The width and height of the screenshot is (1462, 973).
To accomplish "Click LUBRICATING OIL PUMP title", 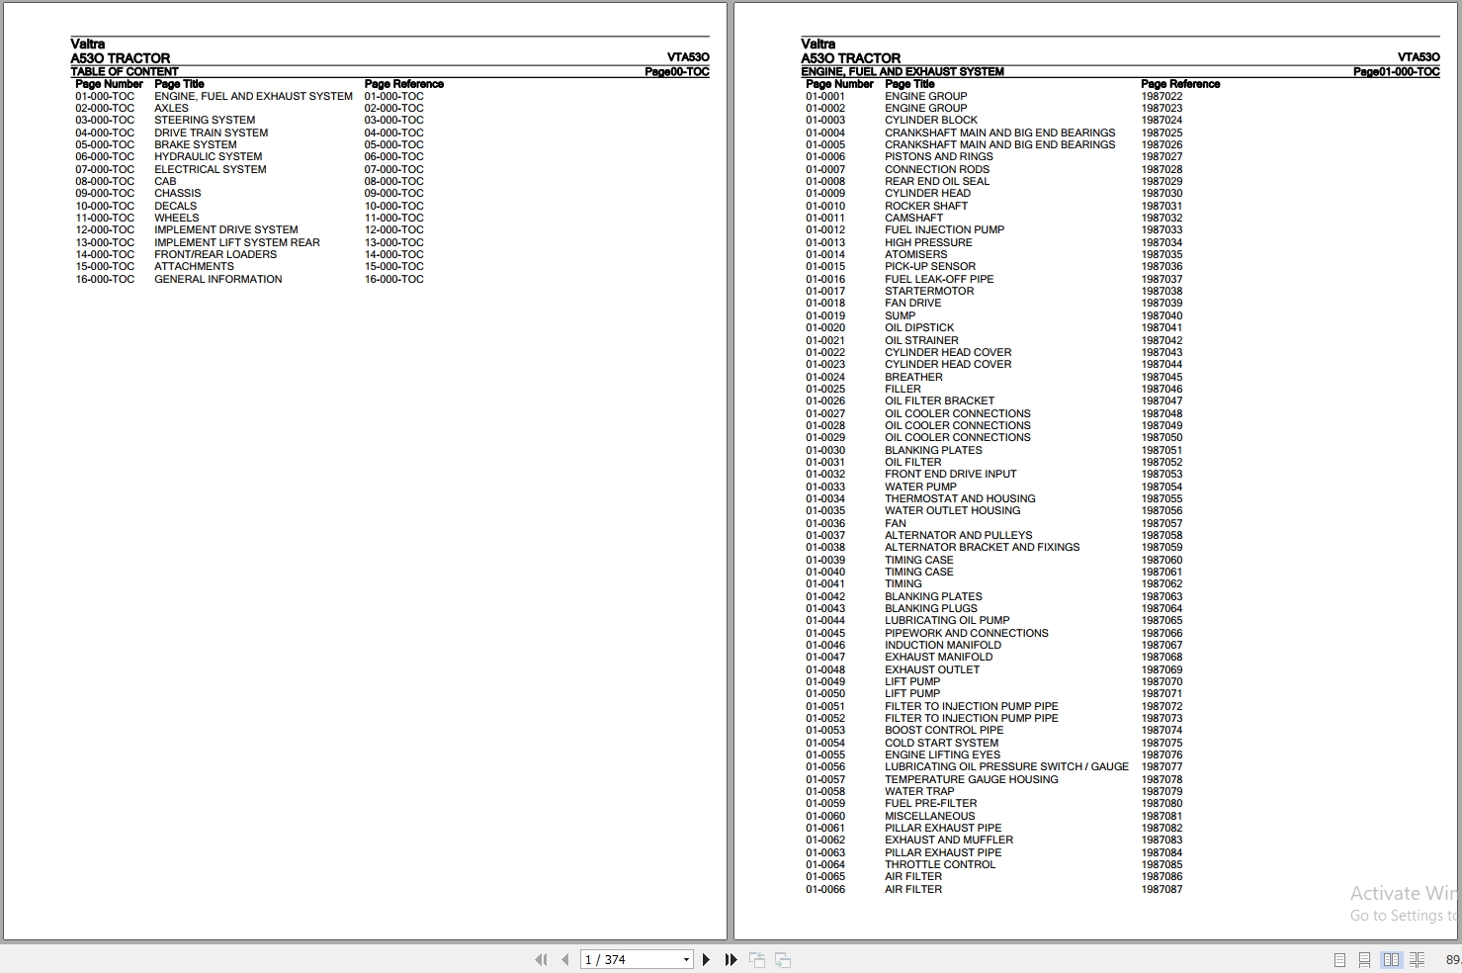I will [947, 620].
